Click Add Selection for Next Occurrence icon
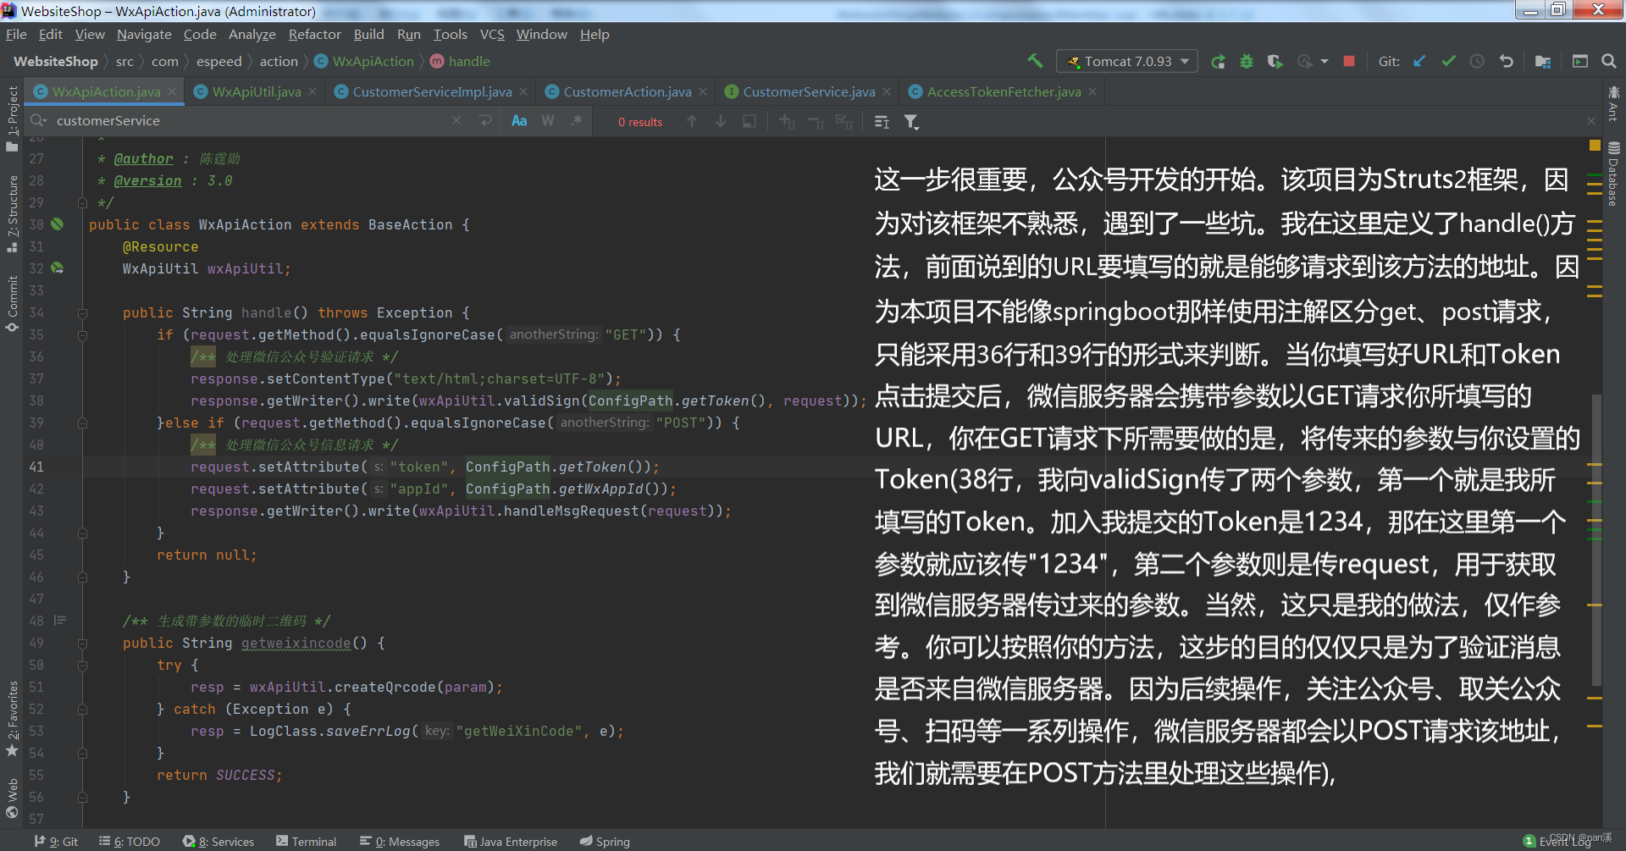 (787, 122)
